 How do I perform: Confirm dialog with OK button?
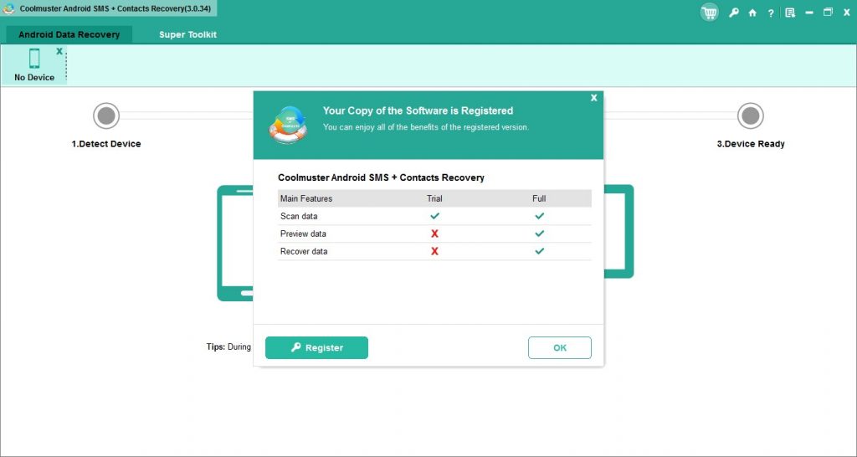click(x=559, y=347)
